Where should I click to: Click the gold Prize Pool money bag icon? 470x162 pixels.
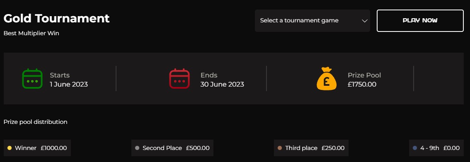(x=327, y=78)
